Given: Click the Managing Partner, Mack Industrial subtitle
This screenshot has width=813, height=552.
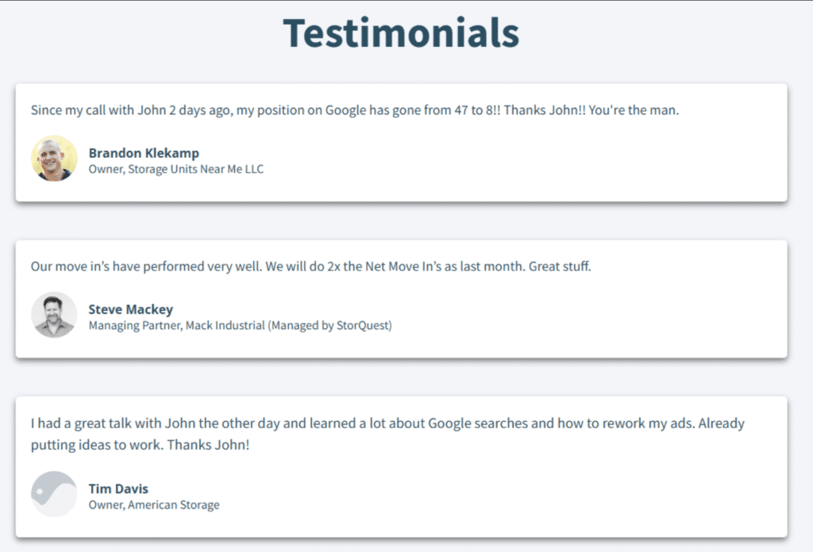Looking at the screenshot, I should point(240,326).
